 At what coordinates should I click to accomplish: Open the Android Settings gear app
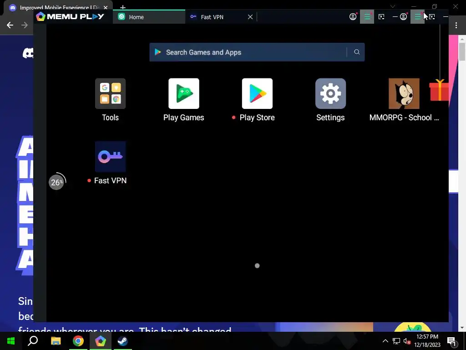330,93
